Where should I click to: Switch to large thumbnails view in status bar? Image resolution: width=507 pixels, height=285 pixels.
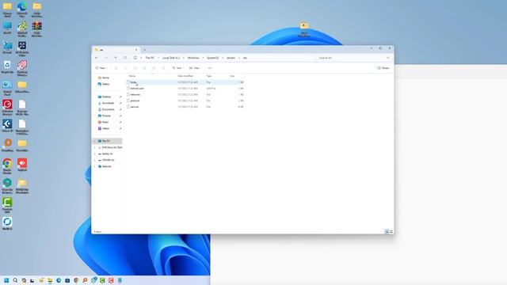391,232
